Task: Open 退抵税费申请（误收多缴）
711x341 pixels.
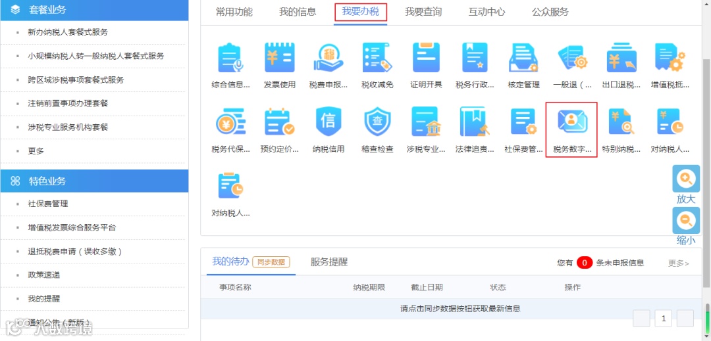Action: click(x=75, y=252)
